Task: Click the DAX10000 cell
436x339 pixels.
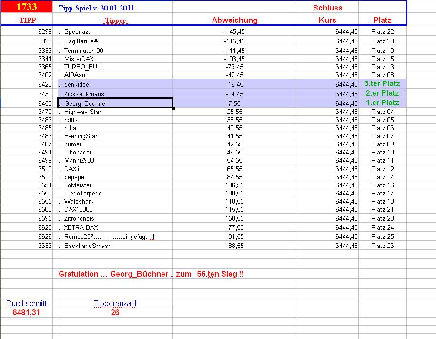Action: point(115,209)
